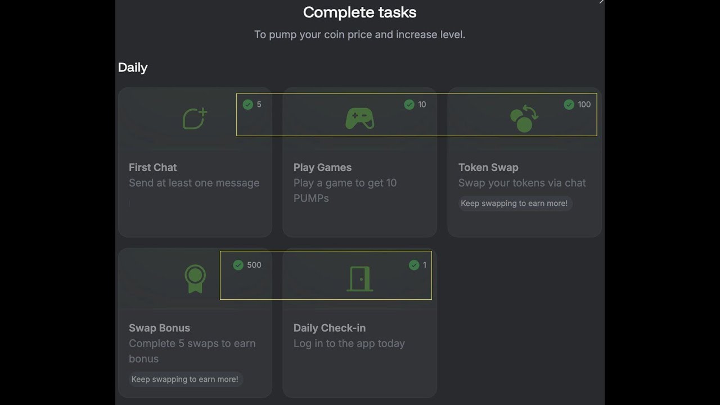
Task: Open the Token Swap task title
Action: (488, 168)
